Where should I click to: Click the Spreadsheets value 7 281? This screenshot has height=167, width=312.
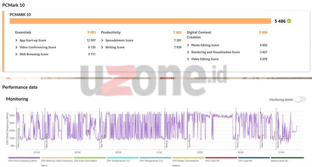coord(178,40)
